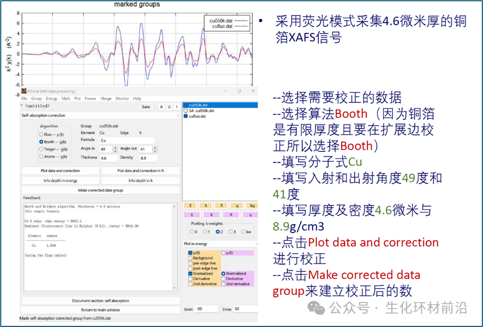Screen dimensions: 483x327
Task: Open the Energy menu
Action: coord(52,98)
